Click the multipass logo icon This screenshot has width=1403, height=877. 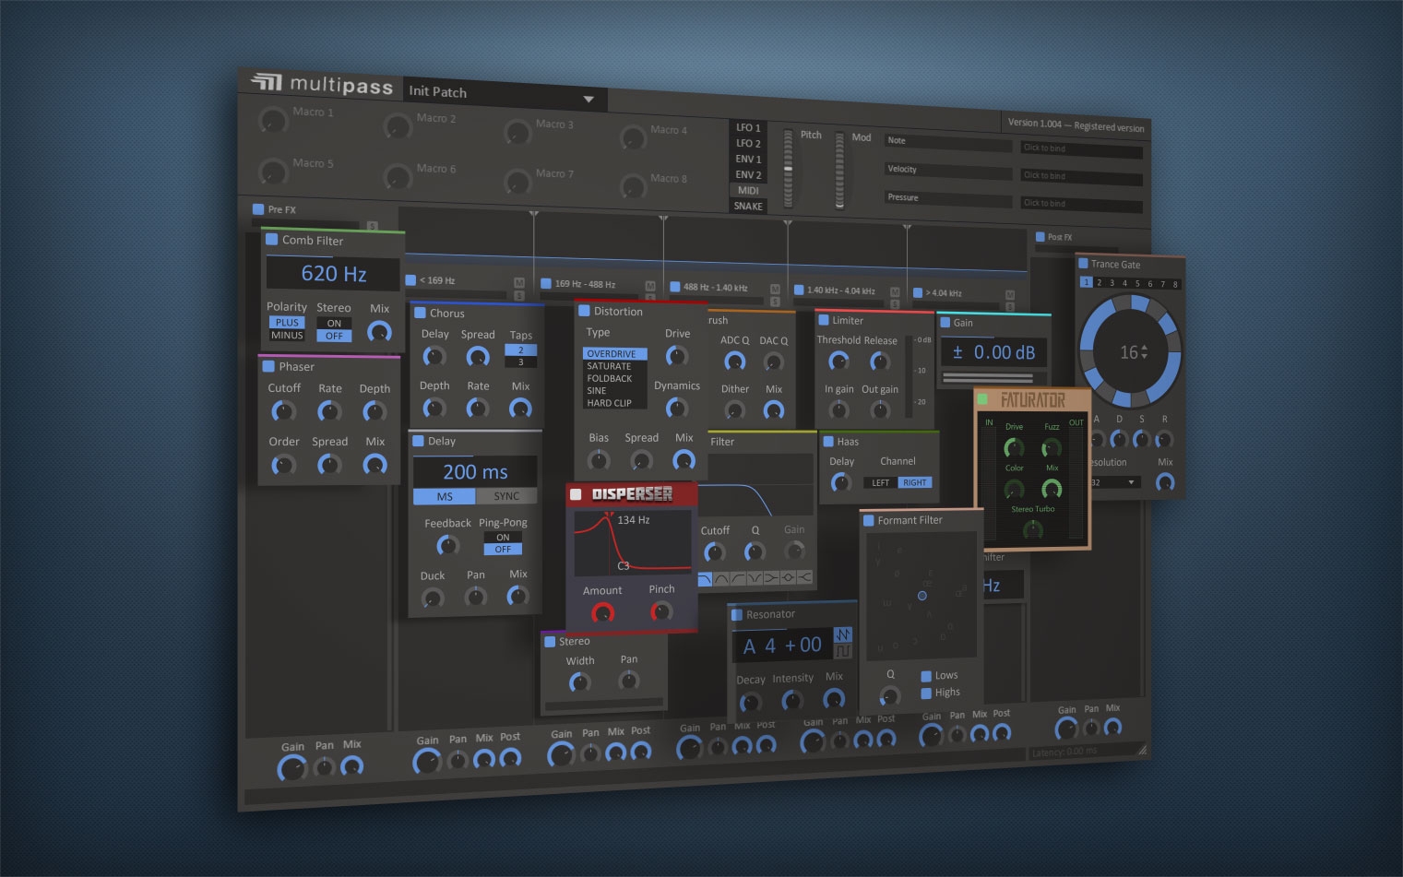click(266, 82)
